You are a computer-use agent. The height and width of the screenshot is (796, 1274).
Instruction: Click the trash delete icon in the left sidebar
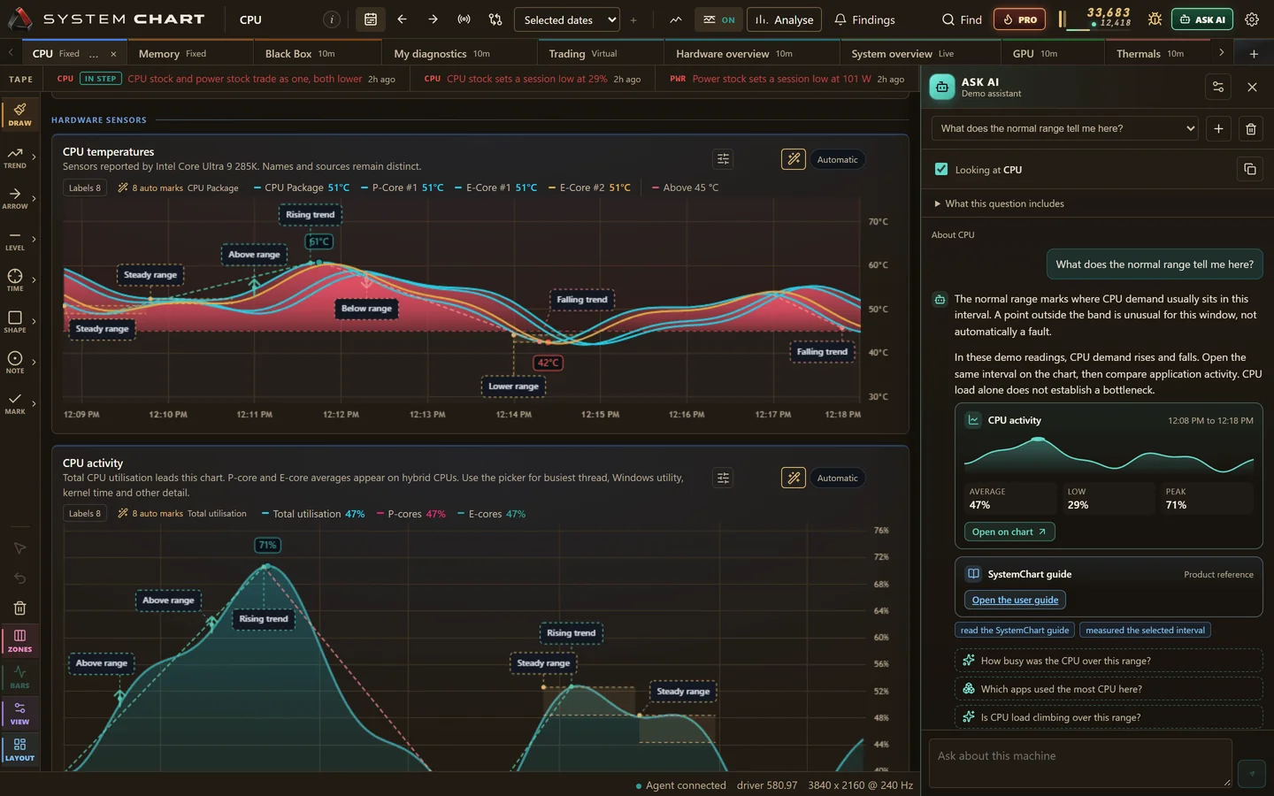tap(19, 608)
